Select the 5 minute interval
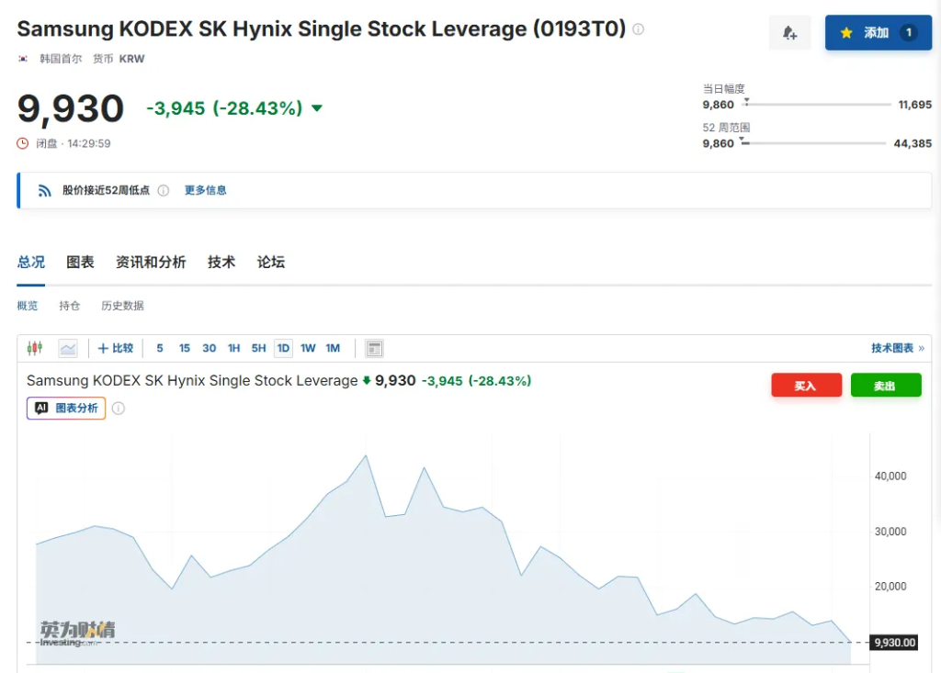This screenshot has width=941, height=673. click(160, 348)
